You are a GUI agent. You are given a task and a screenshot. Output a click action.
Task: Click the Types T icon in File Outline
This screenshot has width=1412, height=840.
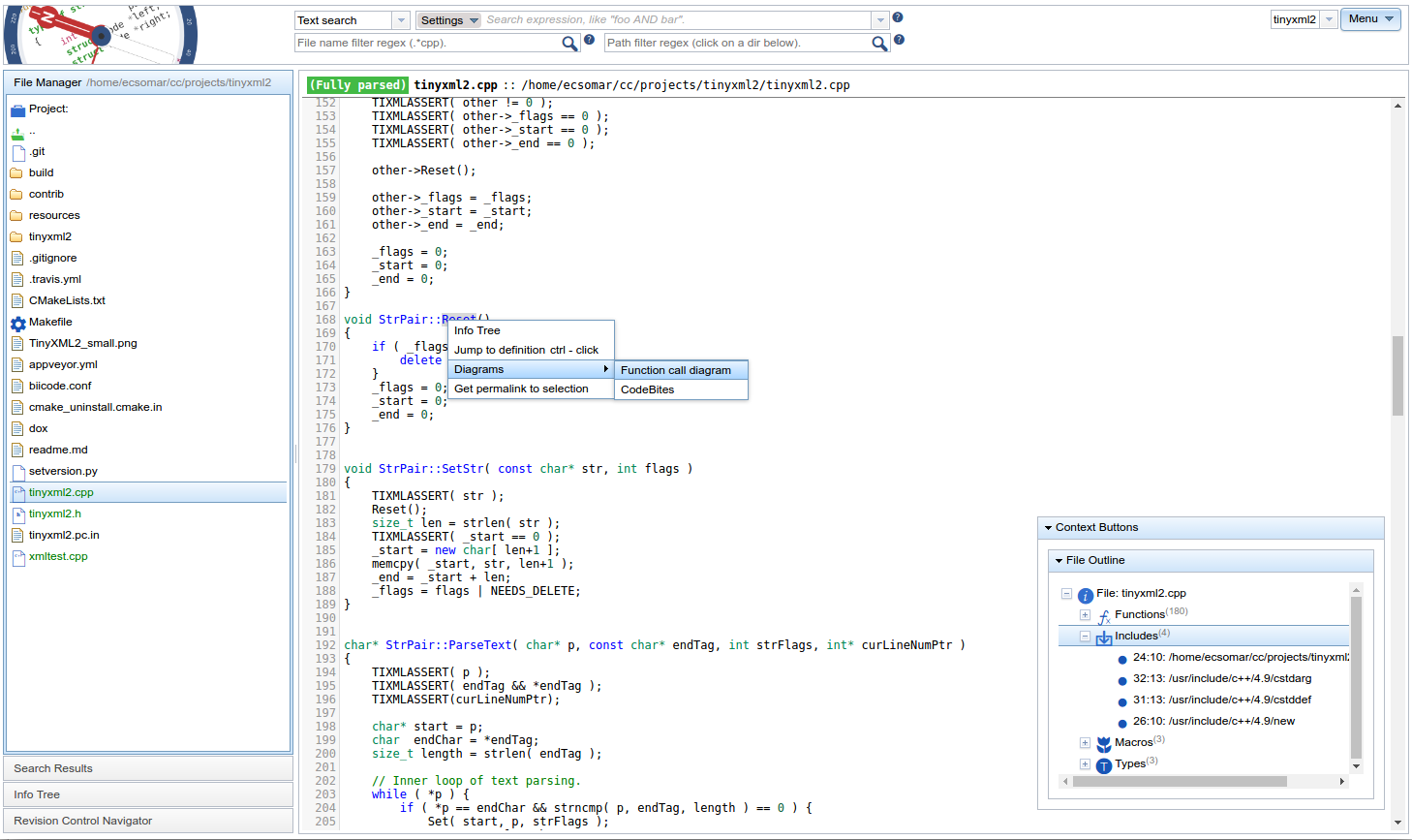1103,763
